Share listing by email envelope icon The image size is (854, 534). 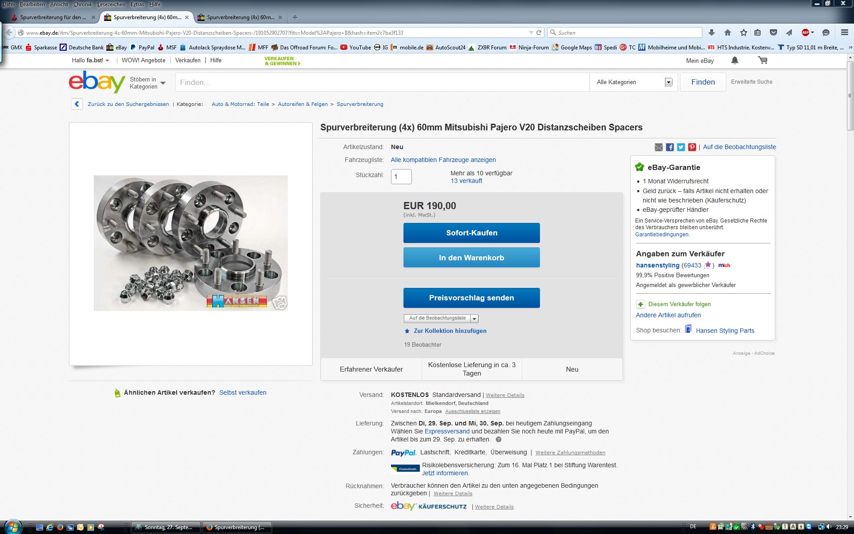click(x=659, y=147)
